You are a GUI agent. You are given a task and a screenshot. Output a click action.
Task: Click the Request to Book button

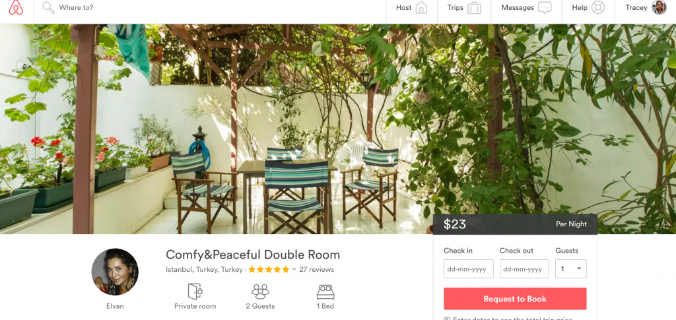coord(515,298)
